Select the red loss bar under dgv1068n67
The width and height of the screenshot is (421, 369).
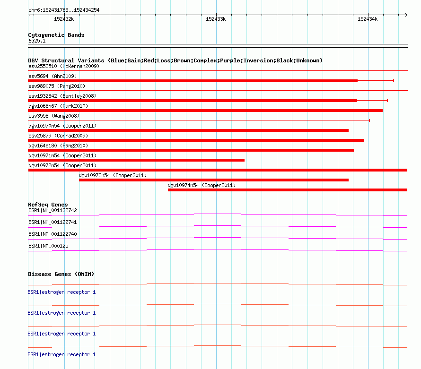click(205, 111)
